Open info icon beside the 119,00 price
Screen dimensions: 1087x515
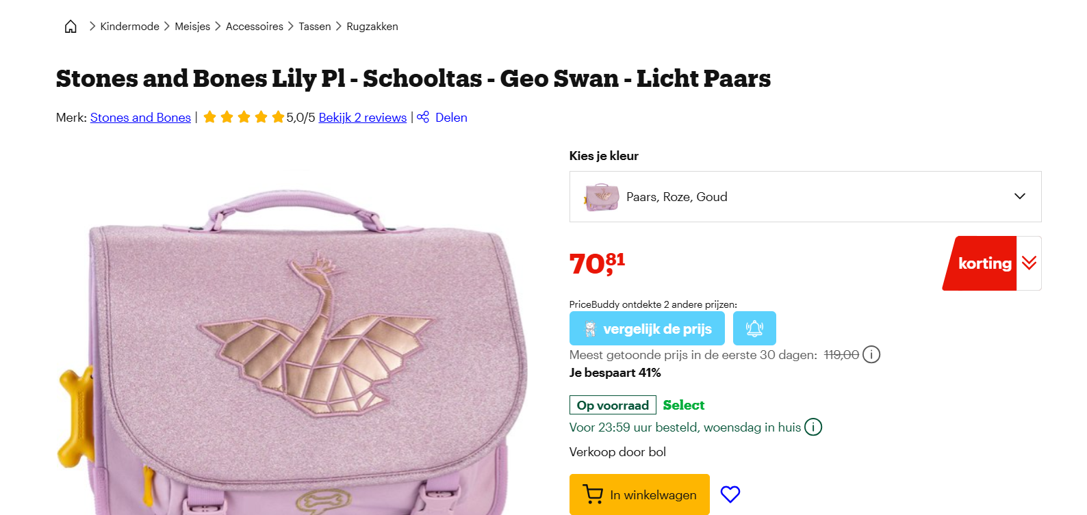(x=871, y=354)
